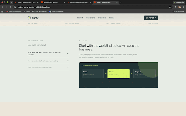The width and height of the screenshot is (186, 116).
Task: Click 'MAKE PROGRESS VISIBLE' ticker text
Action: [x=114, y=23]
